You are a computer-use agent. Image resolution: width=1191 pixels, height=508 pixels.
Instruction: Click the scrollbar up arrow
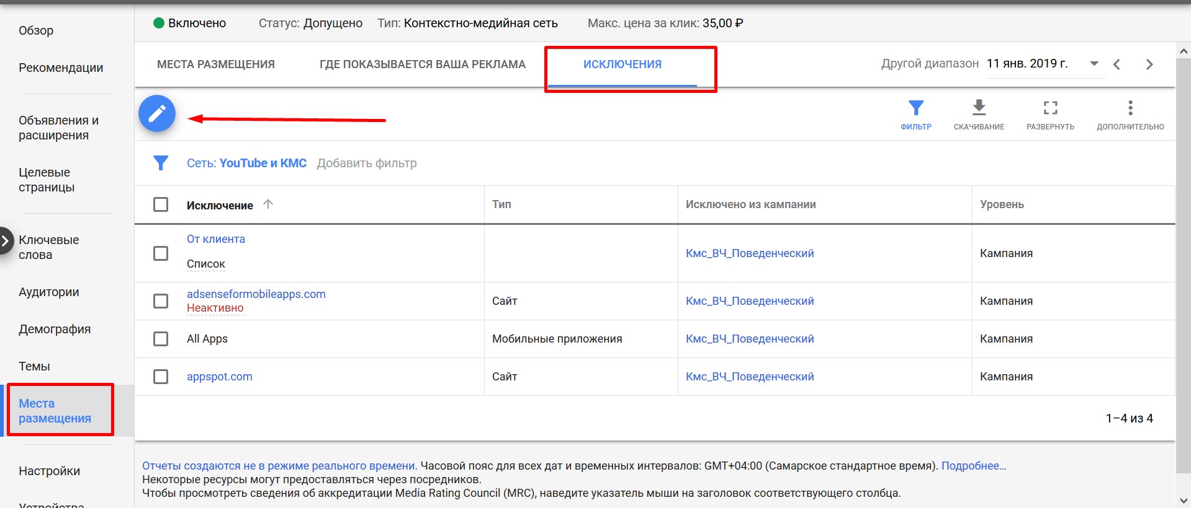1184,51
